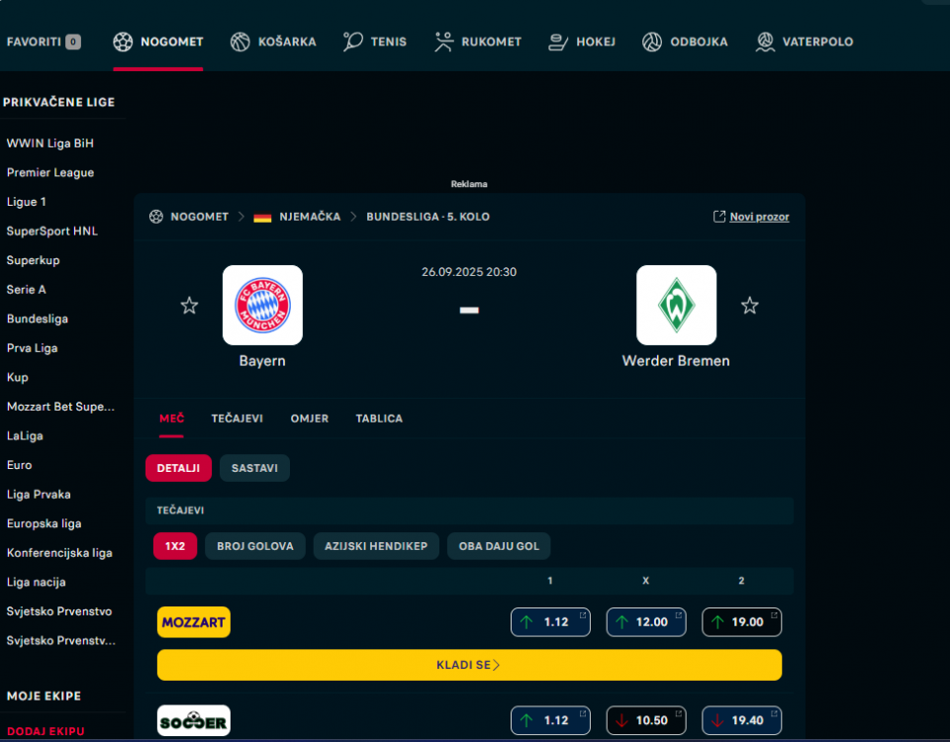Click the Hokej stick and puck icon
Screen dimensions: 950x742
[x=558, y=42]
